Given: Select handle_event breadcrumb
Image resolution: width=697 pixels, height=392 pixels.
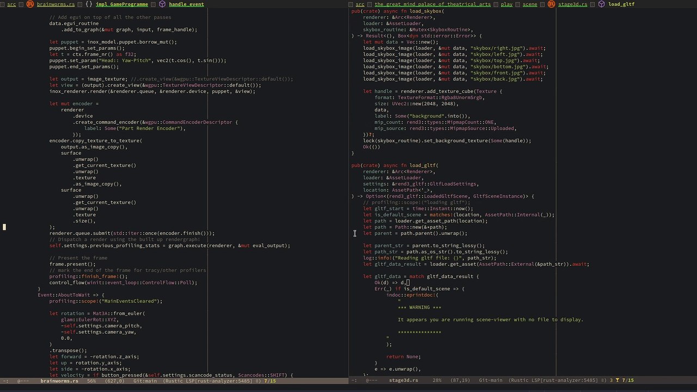Looking at the screenshot, I should click(186, 4).
